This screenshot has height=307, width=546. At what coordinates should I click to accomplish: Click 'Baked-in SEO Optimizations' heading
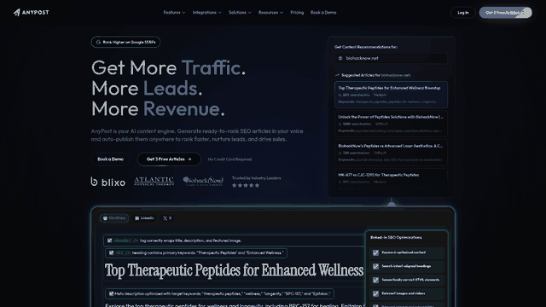(x=396, y=237)
